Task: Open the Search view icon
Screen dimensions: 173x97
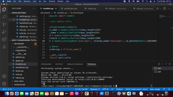Action: click(4, 17)
